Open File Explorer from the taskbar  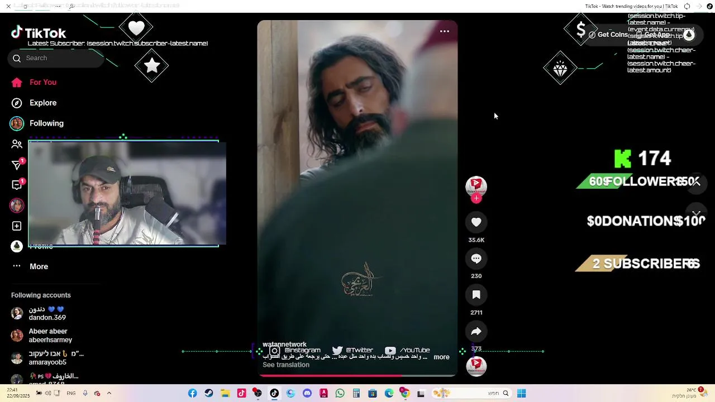click(225, 394)
